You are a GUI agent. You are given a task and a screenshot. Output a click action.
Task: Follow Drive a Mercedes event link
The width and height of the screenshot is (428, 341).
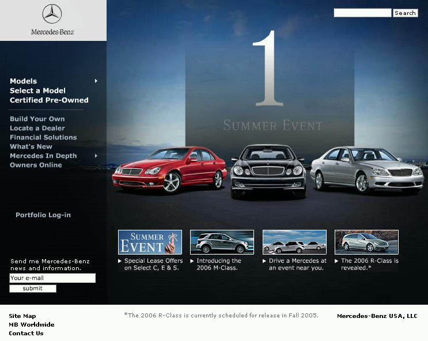297,264
